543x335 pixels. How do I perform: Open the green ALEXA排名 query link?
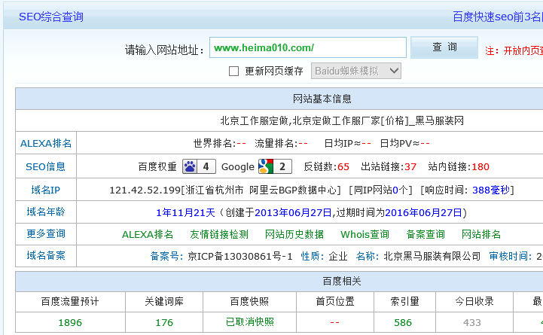(x=148, y=234)
